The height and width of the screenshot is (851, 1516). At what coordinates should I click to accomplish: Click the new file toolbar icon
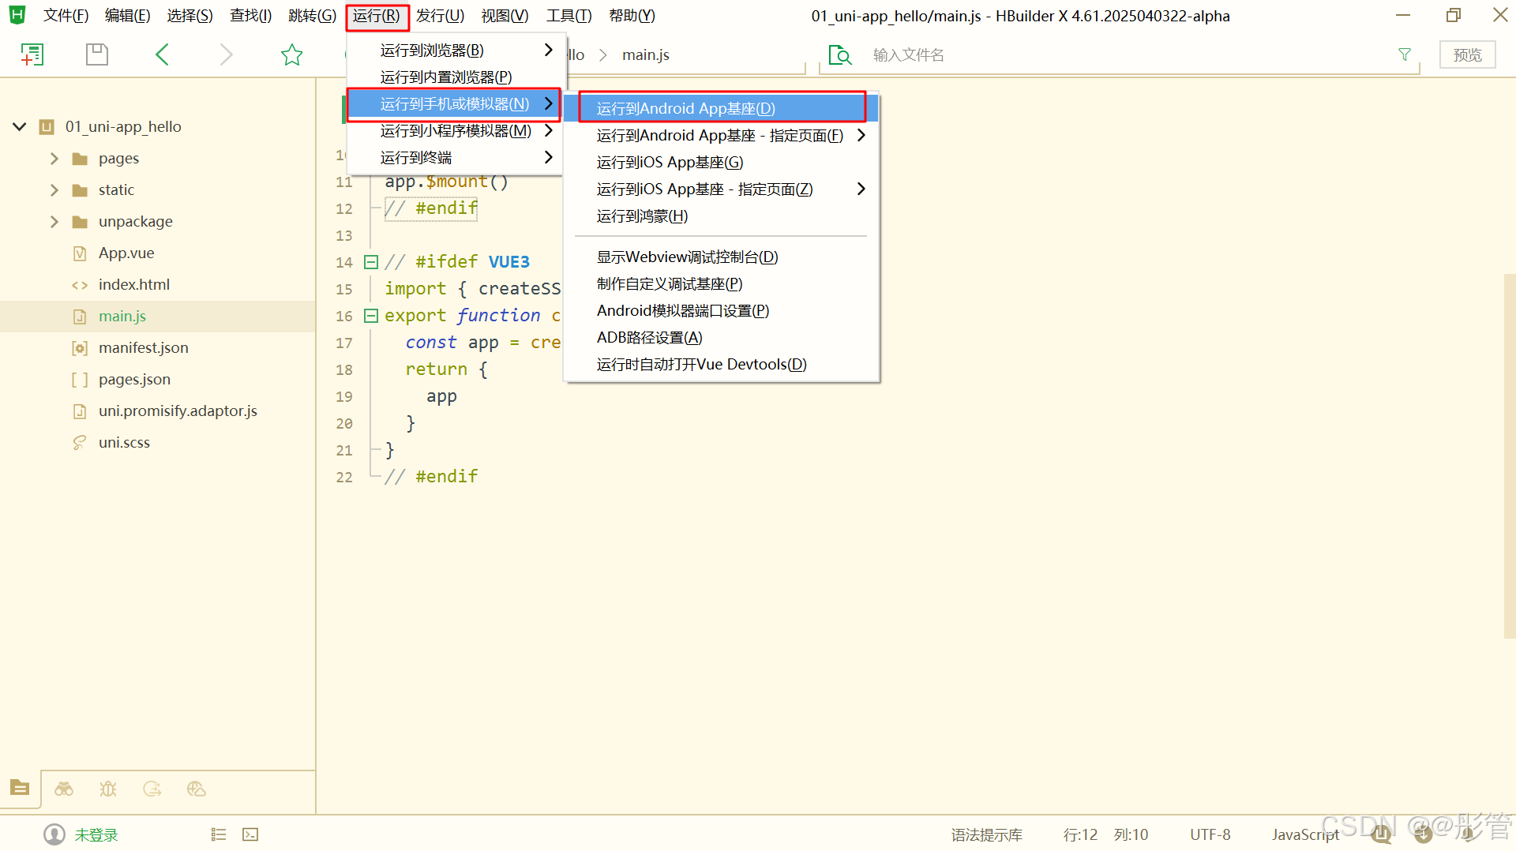pyautogui.click(x=32, y=54)
